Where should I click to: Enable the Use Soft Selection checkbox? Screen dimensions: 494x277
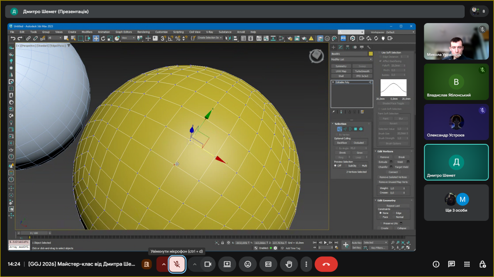point(379,53)
